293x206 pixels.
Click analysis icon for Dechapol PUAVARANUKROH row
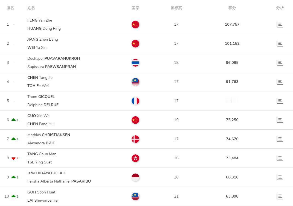click(280, 63)
